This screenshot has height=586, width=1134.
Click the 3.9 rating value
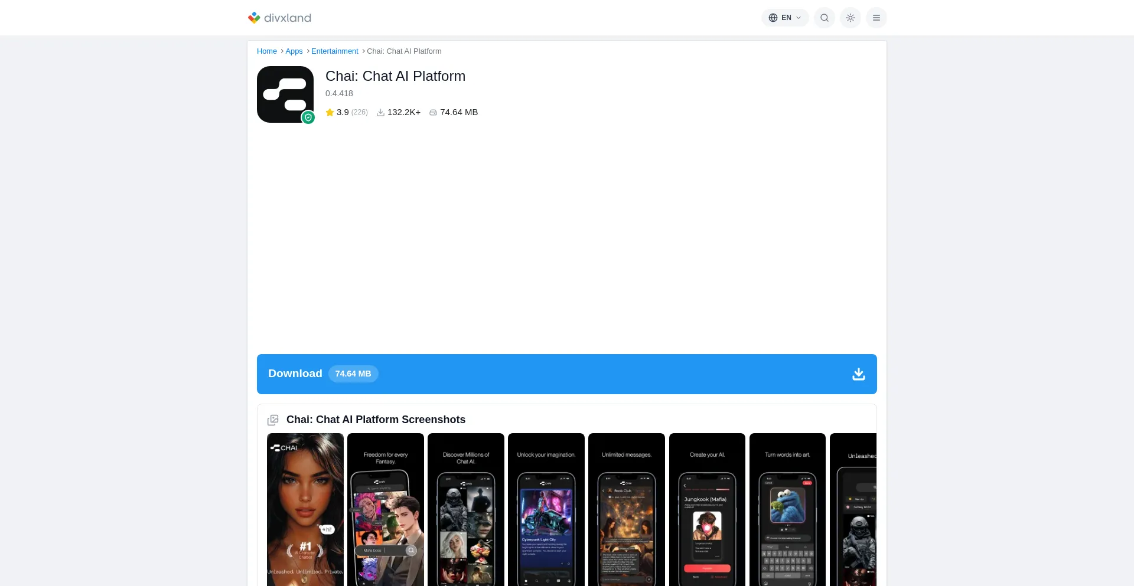pos(343,112)
